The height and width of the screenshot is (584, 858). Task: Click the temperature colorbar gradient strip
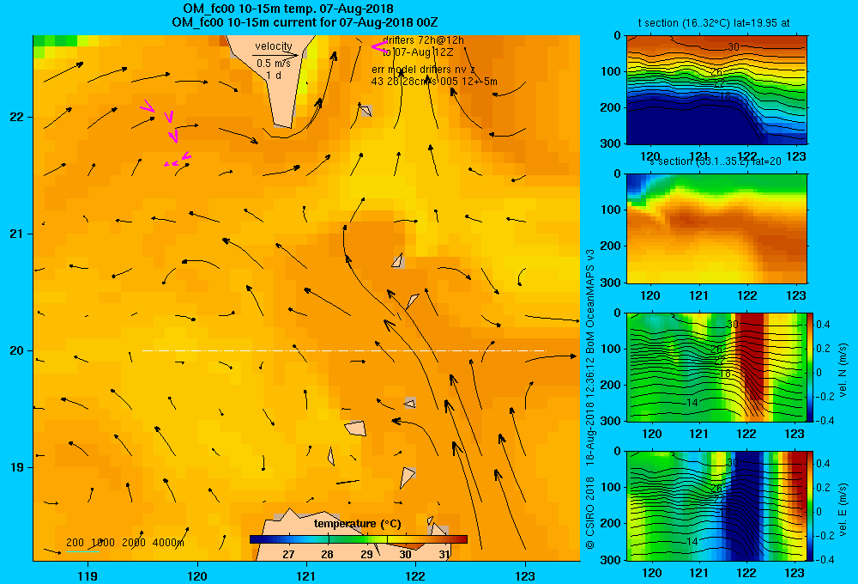click(359, 539)
